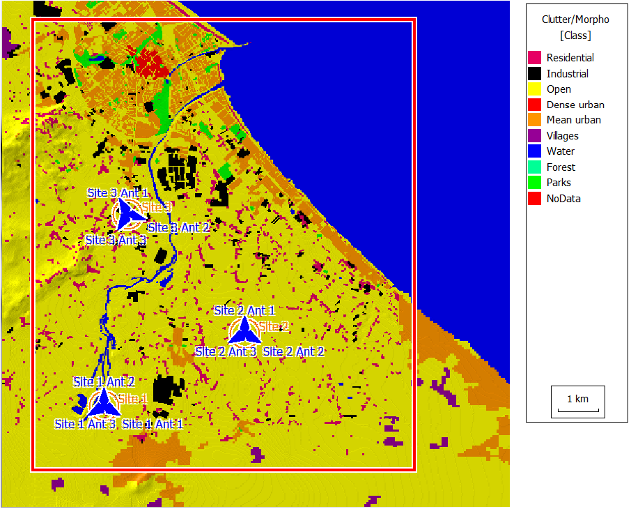This screenshot has height=509, width=631.
Task: Select the Site 2 Ant 1 label
Action: pos(244,310)
